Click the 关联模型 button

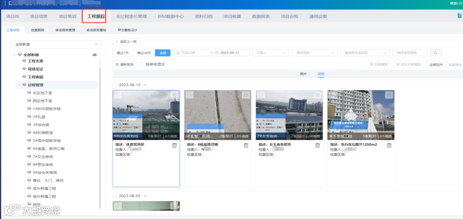click(379, 64)
